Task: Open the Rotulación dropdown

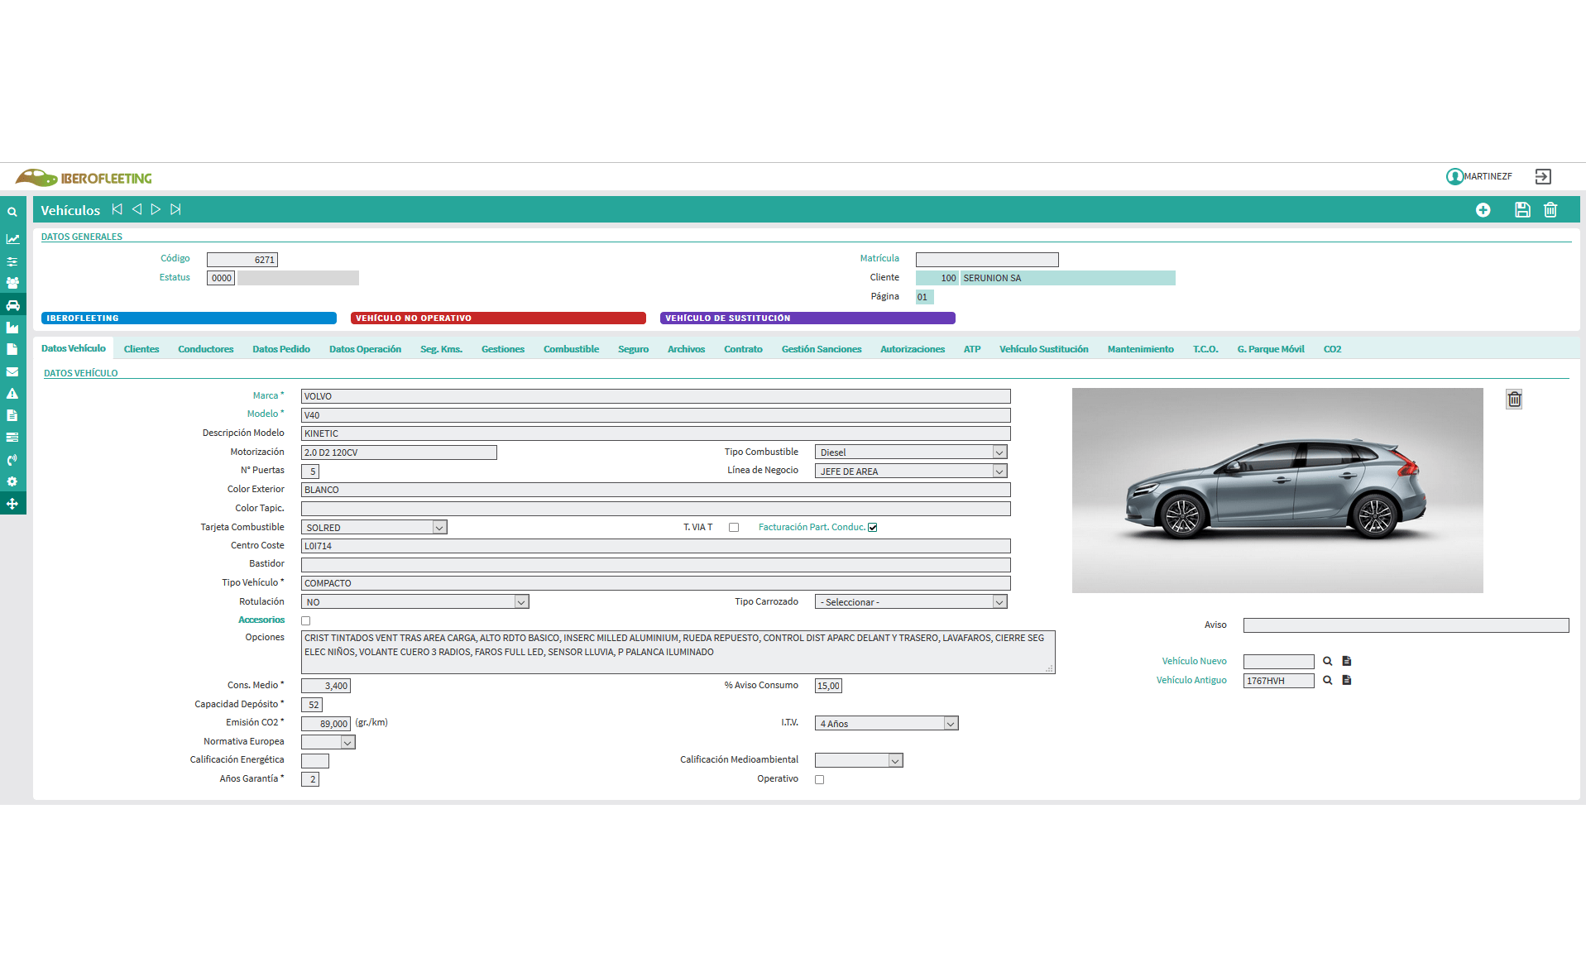Action: pyautogui.click(x=415, y=602)
